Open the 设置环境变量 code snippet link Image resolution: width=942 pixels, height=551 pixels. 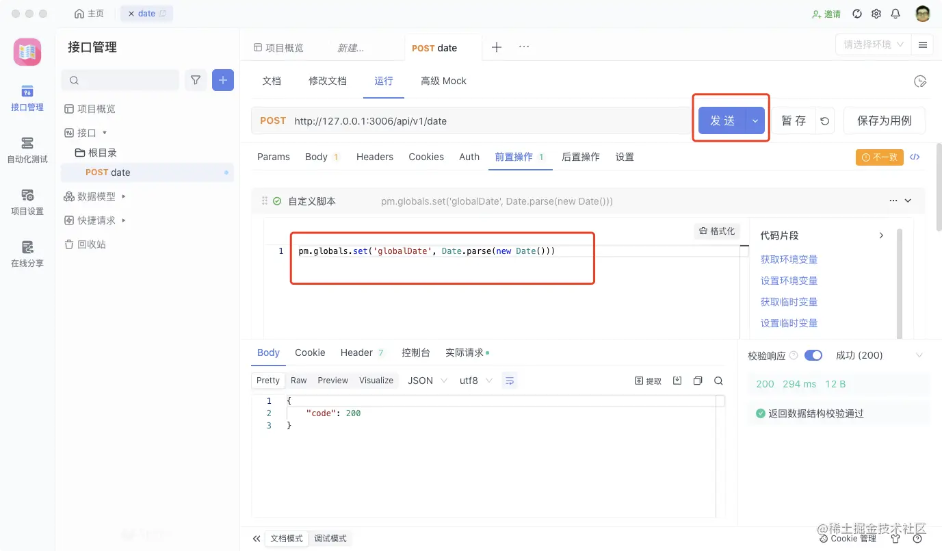point(789,280)
